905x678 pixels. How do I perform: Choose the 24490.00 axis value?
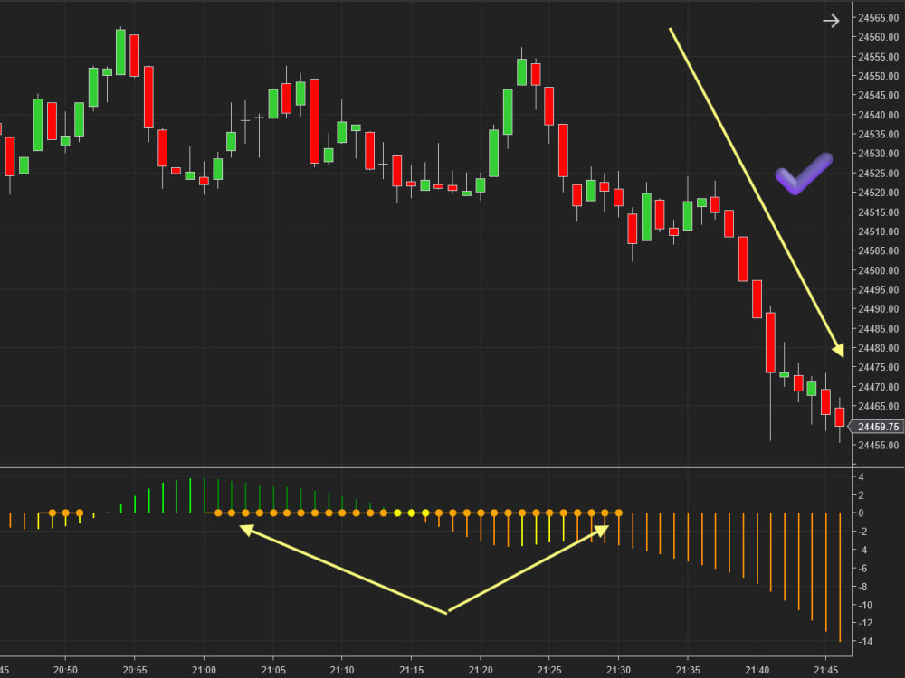[x=879, y=309]
